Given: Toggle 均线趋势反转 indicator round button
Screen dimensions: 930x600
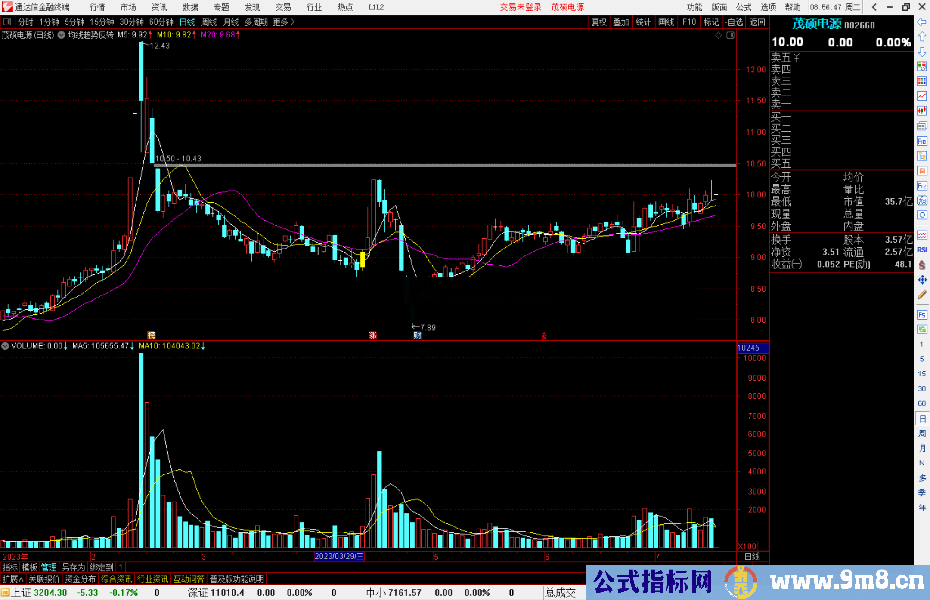Looking at the screenshot, I should (x=61, y=35).
